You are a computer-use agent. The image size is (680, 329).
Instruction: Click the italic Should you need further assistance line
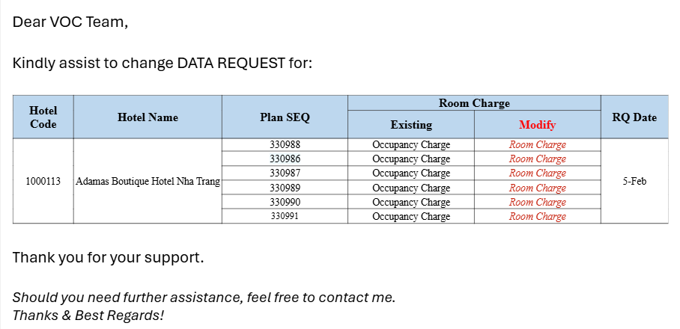point(204,297)
